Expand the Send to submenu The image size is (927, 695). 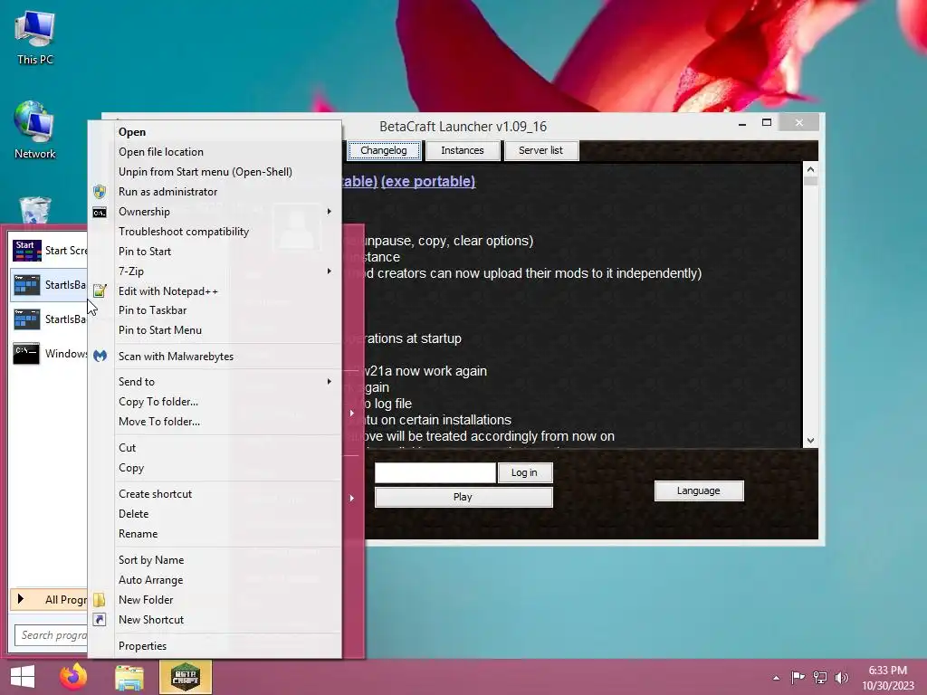tap(215, 382)
